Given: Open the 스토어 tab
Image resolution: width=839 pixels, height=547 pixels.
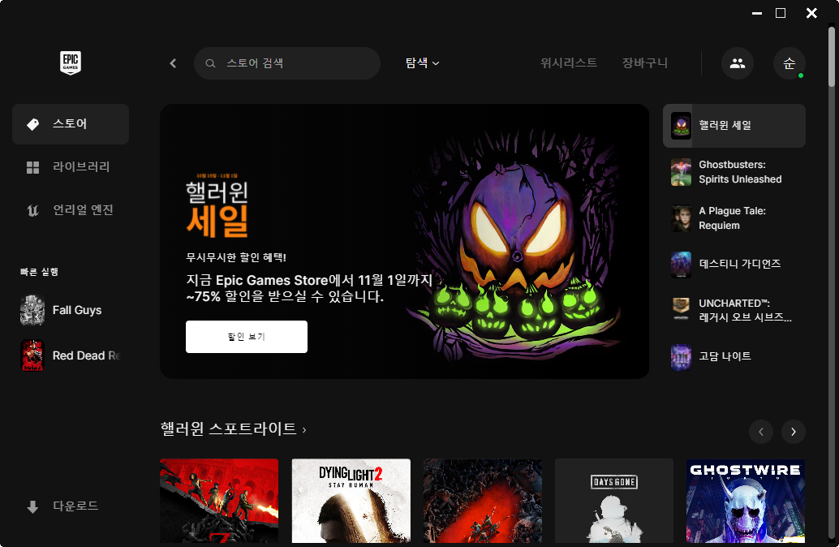Looking at the screenshot, I should [x=71, y=124].
